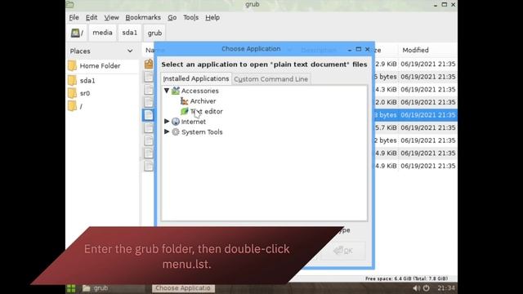Switch to Custom Command Line tab

coord(270,79)
